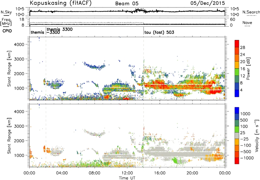Select the 100 tick label on Velocity colorbar

coord(244,126)
